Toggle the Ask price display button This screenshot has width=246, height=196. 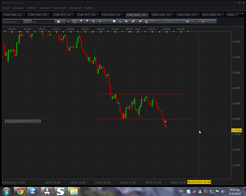74,22
